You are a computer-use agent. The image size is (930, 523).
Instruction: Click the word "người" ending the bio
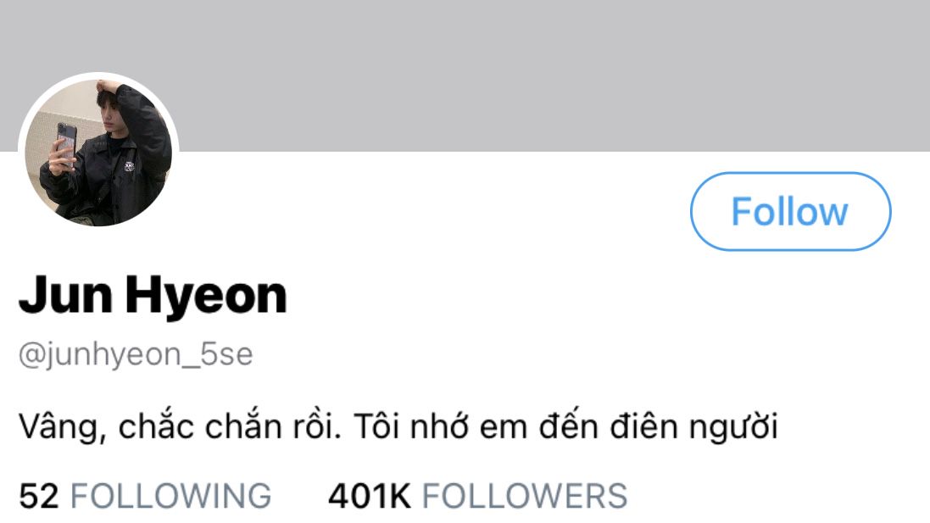733,427
